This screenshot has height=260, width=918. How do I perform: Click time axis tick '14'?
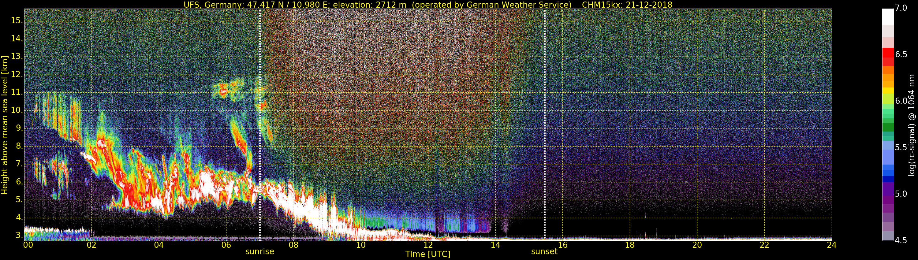click(x=495, y=245)
